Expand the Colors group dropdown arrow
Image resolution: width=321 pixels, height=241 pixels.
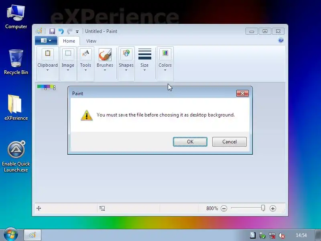pyautogui.click(x=165, y=70)
